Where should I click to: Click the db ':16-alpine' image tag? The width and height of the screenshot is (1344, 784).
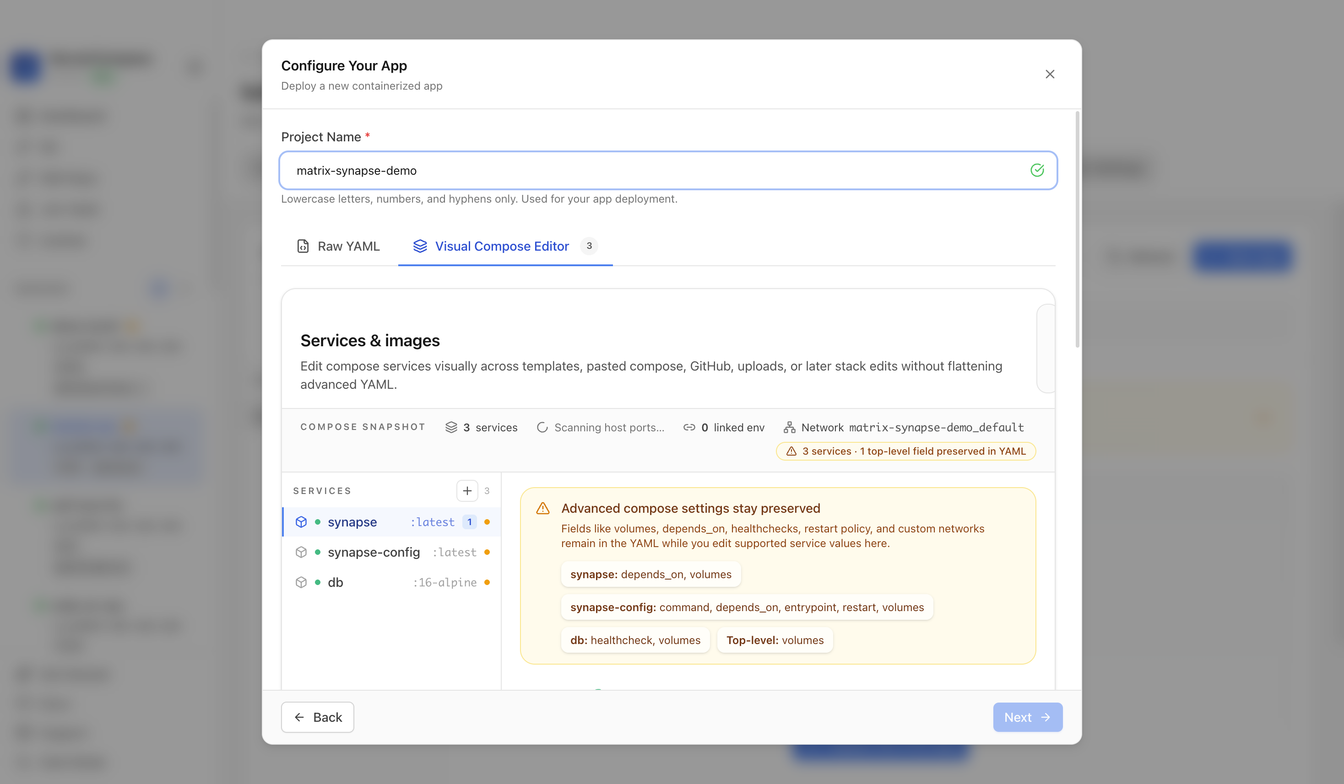[444, 582]
